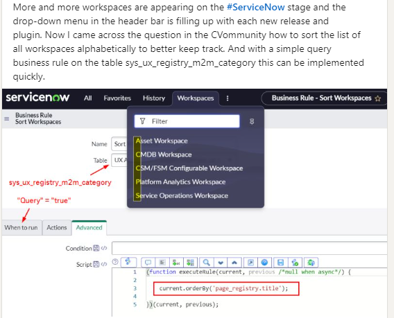Open the script debugger bug icon
394x318 pixels.
pyautogui.click(x=311, y=263)
